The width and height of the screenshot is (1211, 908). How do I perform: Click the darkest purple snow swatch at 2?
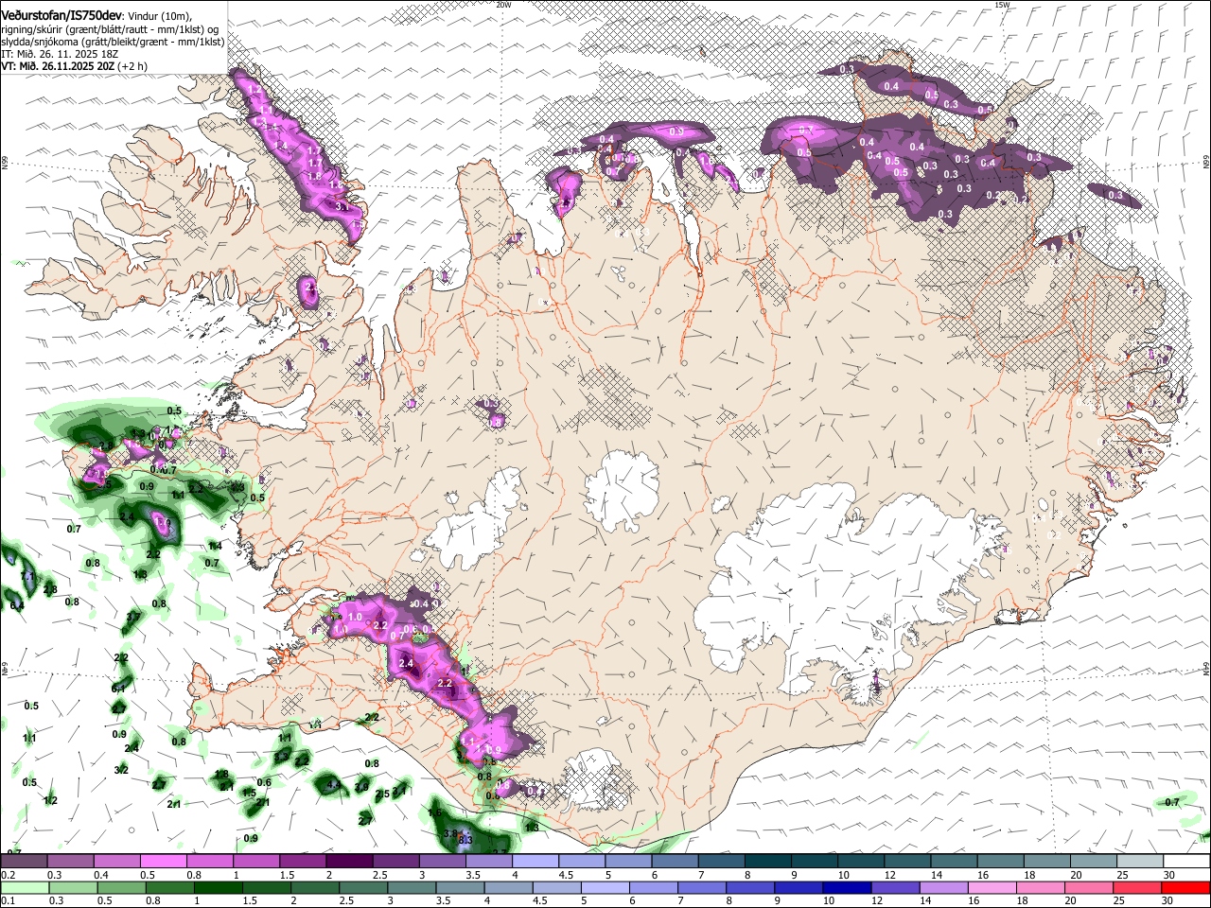348,861
